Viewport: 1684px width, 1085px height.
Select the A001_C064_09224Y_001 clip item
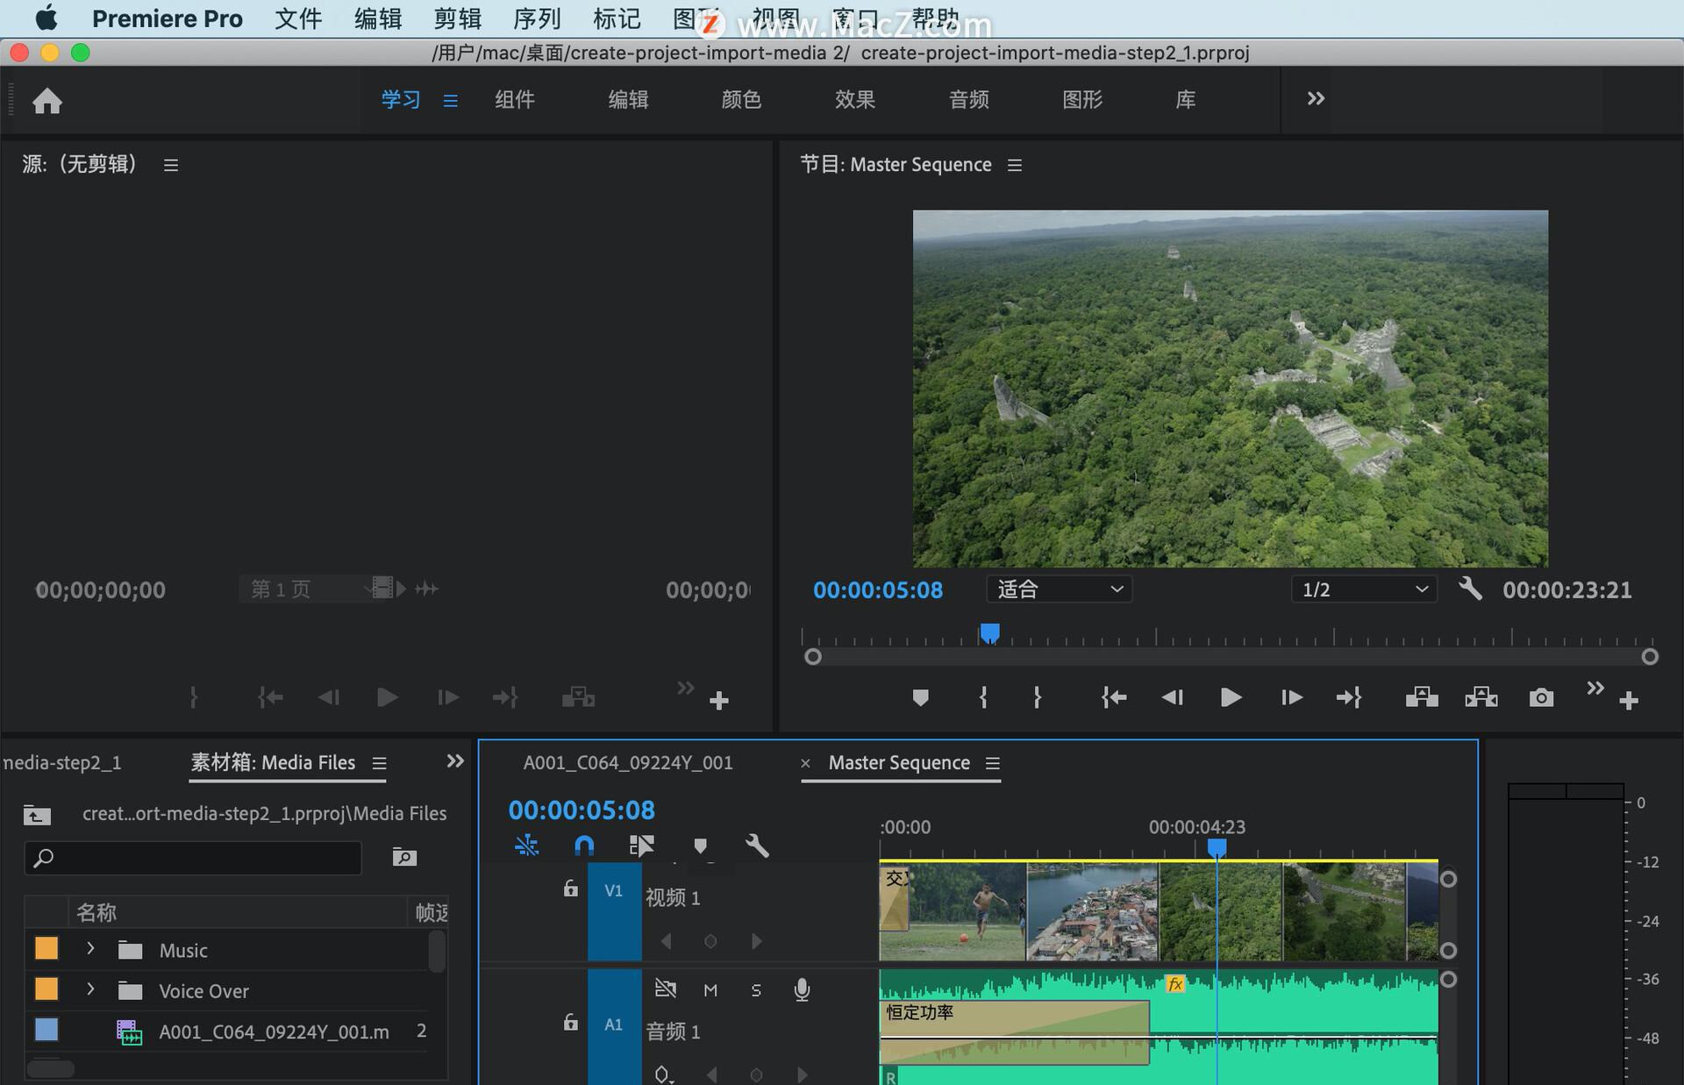[x=274, y=1032]
